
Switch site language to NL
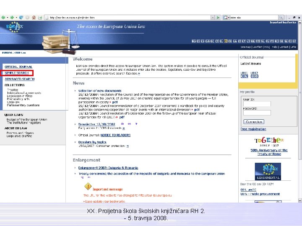click(x=263, y=41)
